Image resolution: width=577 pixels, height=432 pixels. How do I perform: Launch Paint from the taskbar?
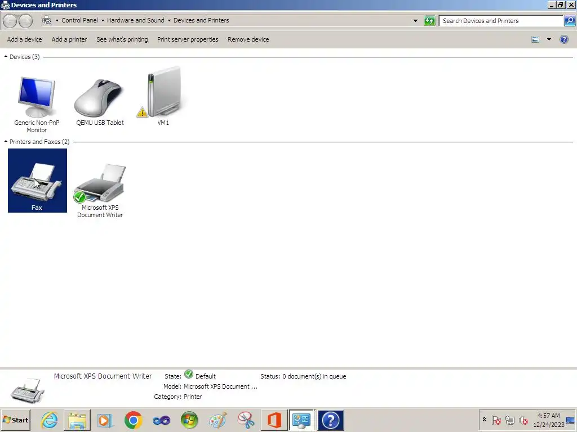(218, 420)
